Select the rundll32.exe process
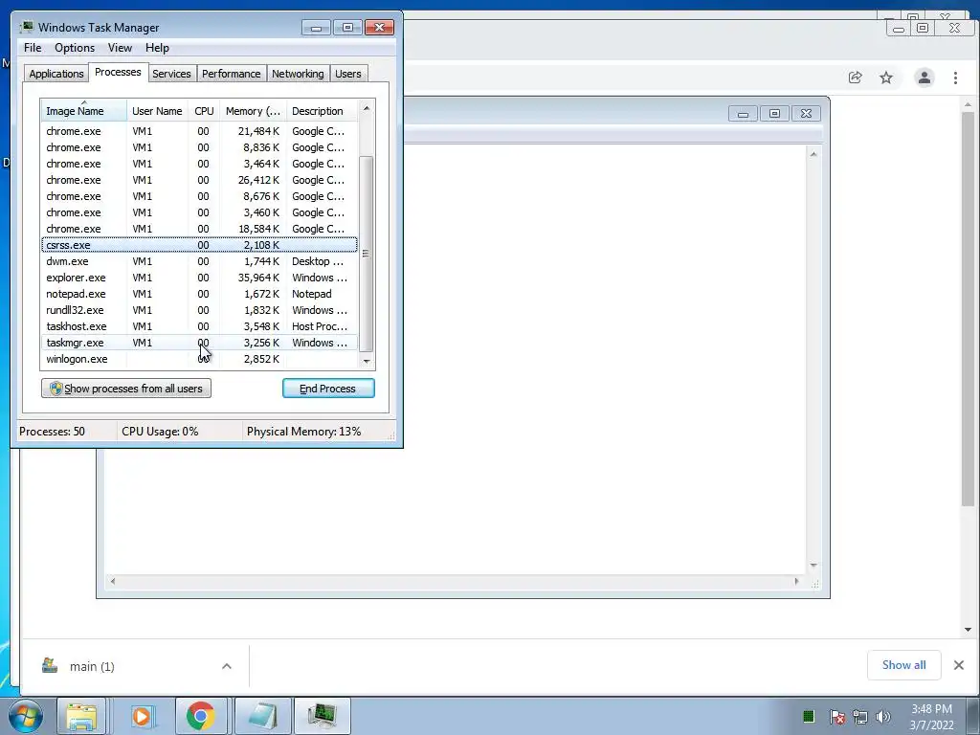980x735 pixels. tap(199, 310)
